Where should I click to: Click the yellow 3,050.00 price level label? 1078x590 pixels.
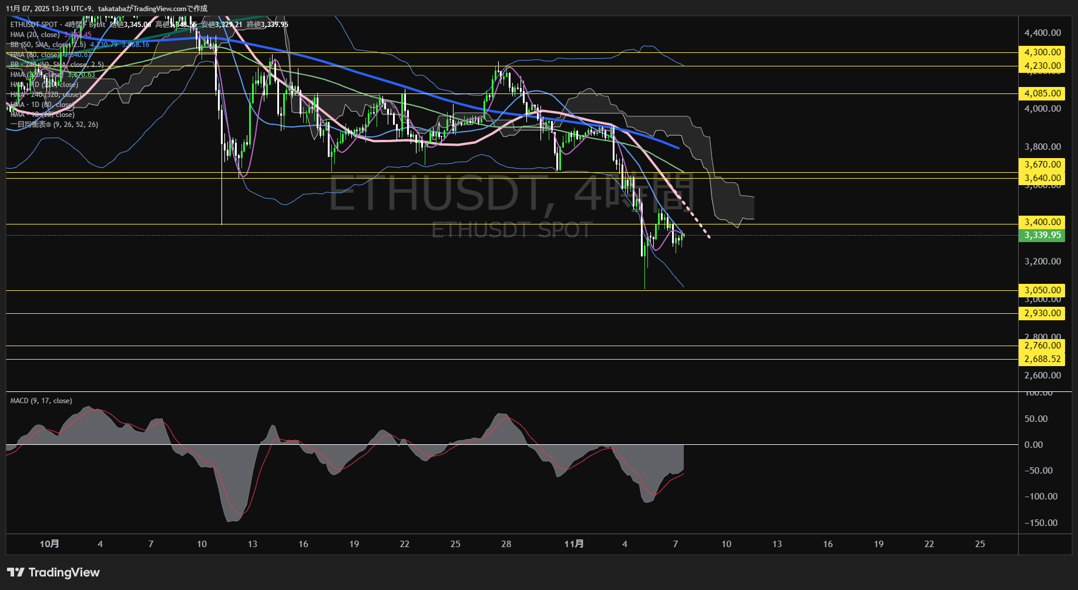(1042, 290)
